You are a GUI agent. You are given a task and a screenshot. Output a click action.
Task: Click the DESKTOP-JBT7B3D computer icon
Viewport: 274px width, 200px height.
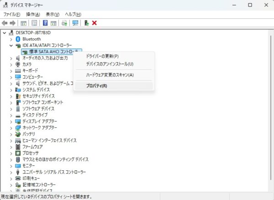point(11,33)
